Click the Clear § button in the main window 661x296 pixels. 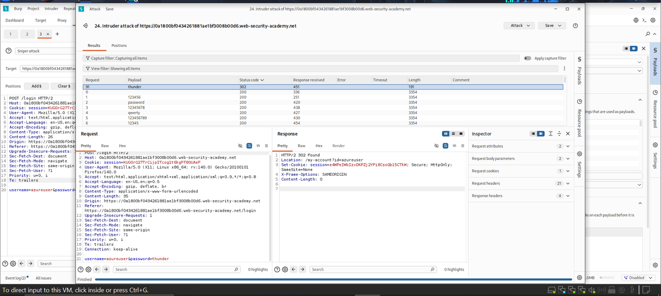63,86
